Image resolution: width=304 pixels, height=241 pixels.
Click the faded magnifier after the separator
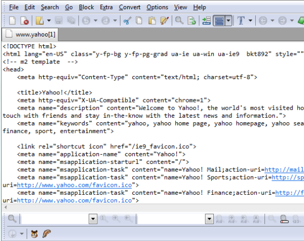[x=272, y=219]
